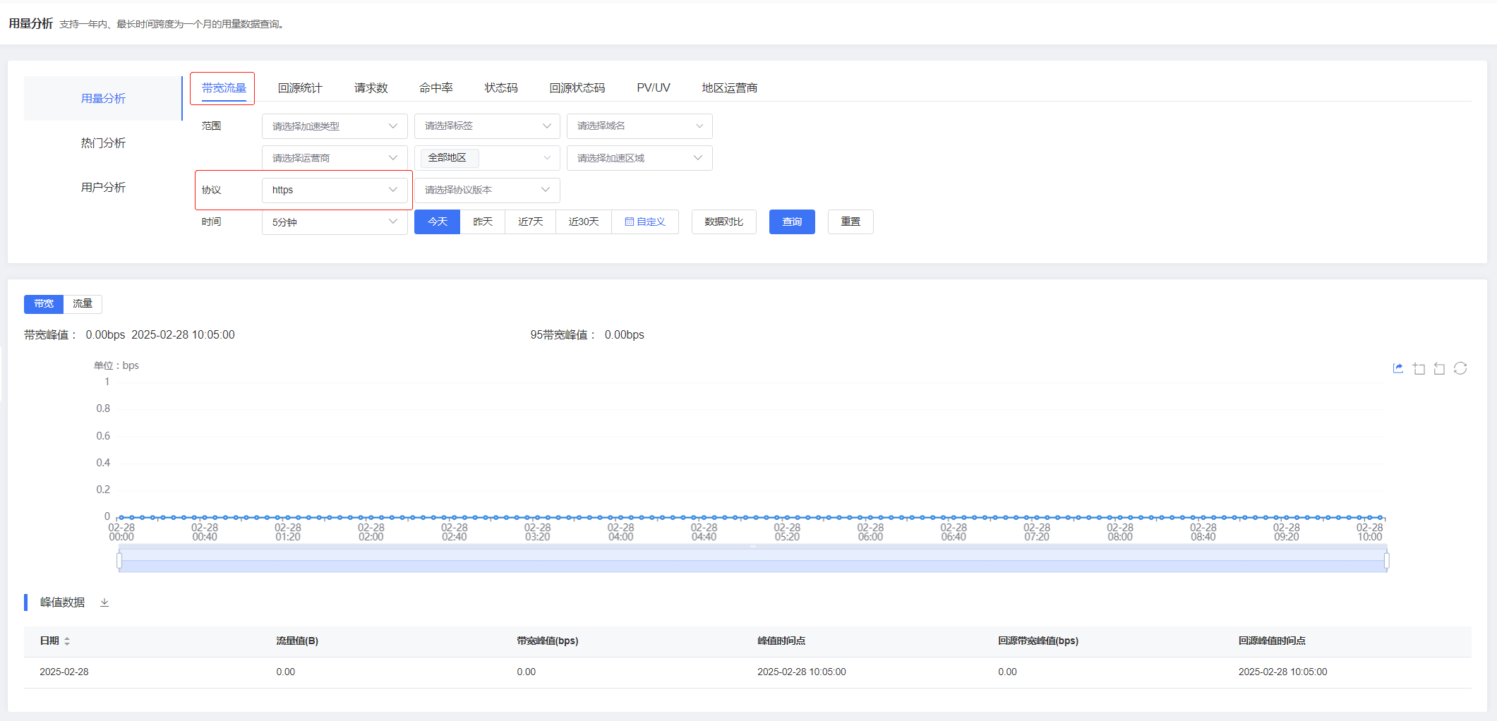Image resolution: width=1497 pixels, height=721 pixels.
Task: Grab the left handle of chart range slider
Action: [x=119, y=561]
